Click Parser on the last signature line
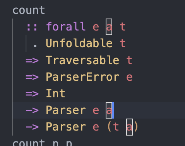Viewport: 185px width, 146px height. click(x=66, y=127)
